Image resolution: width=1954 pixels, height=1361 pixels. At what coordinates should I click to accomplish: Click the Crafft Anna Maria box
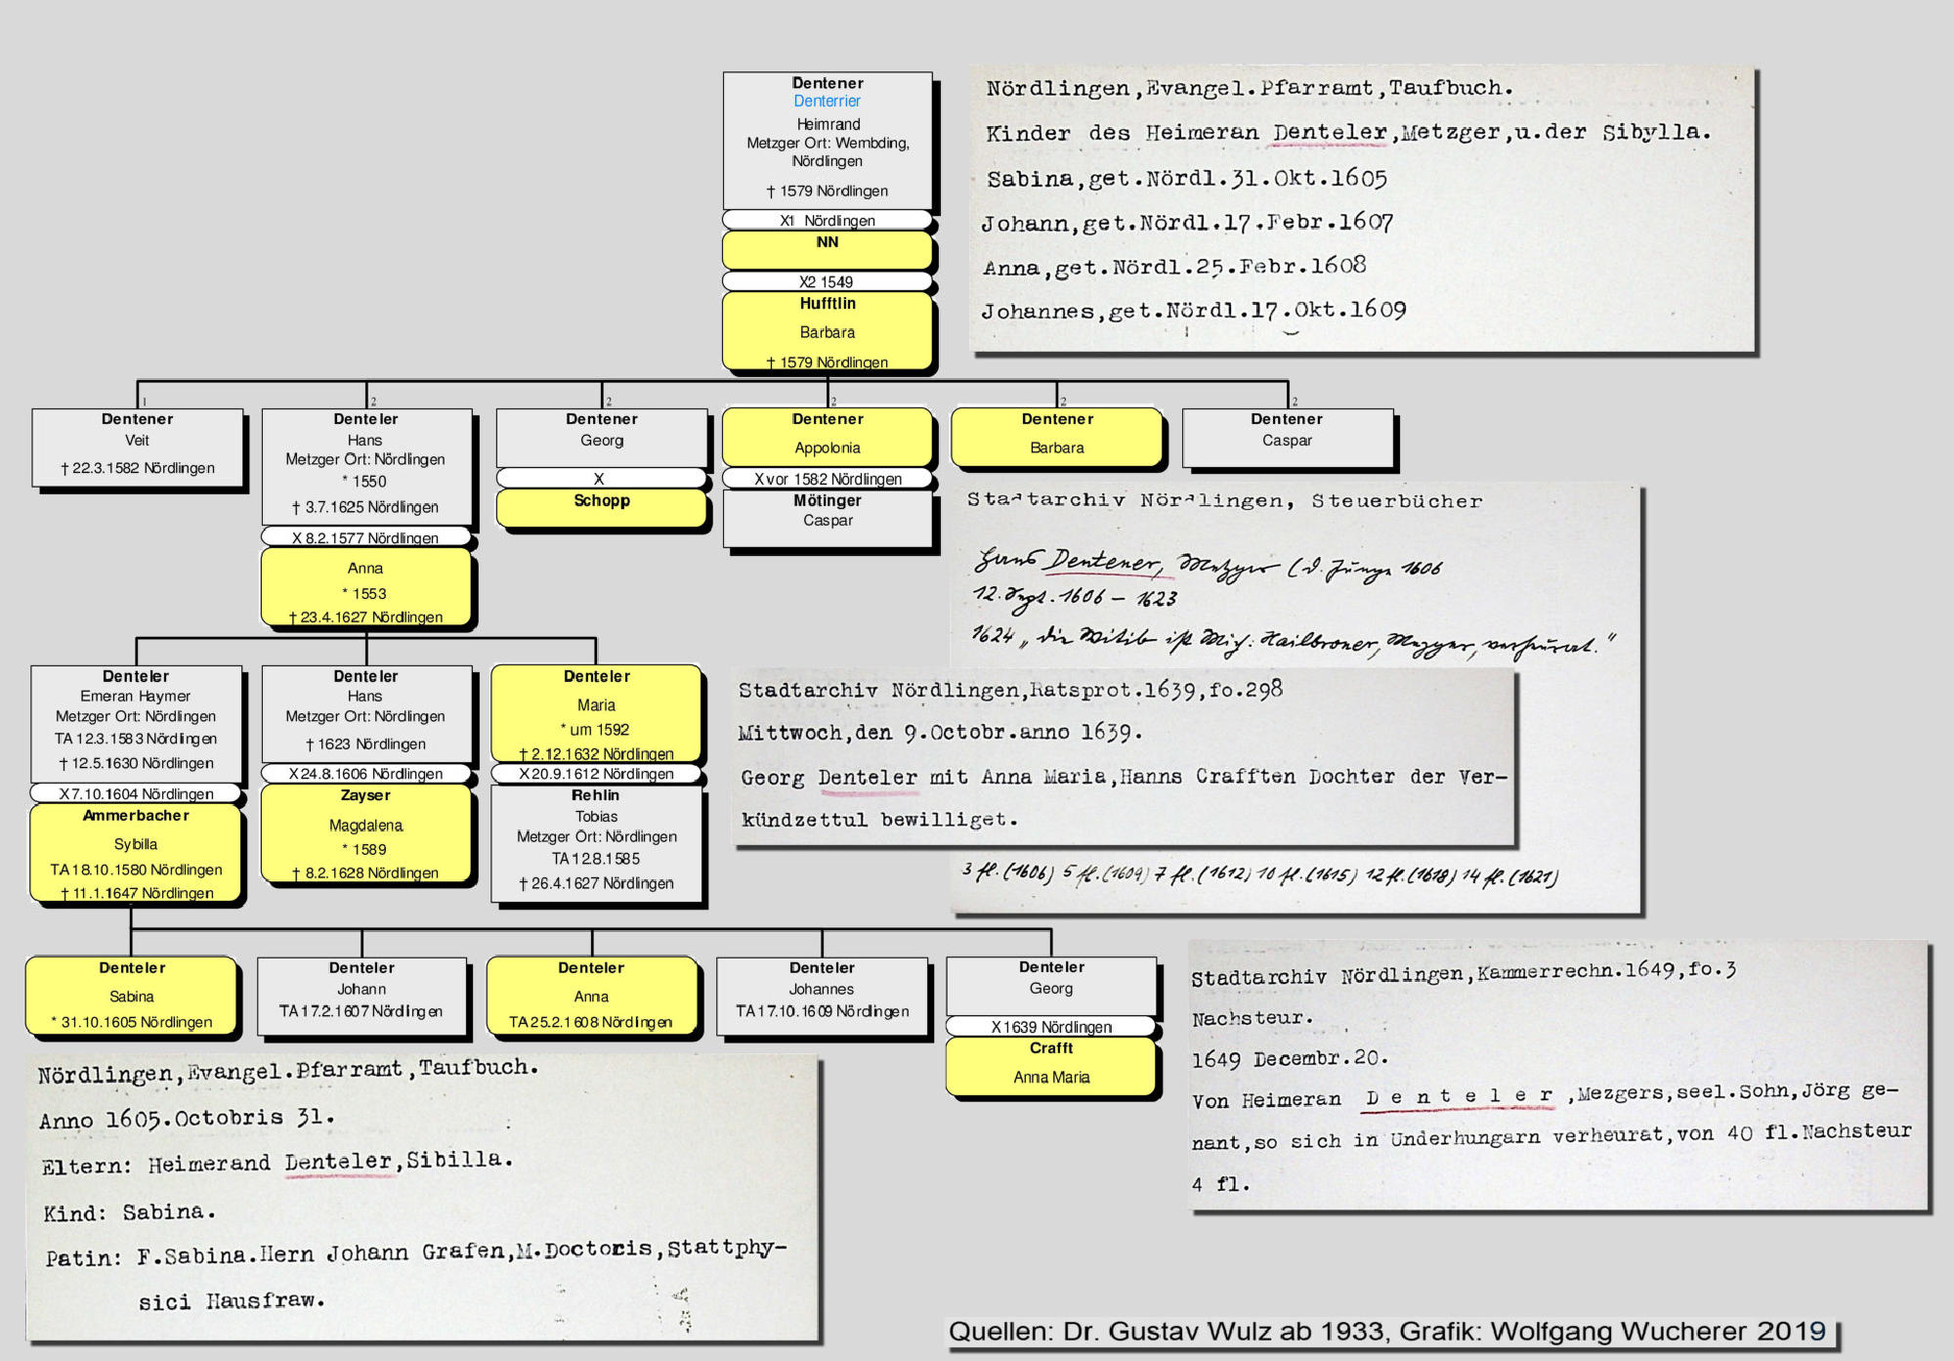pyautogui.click(x=1051, y=1065)
